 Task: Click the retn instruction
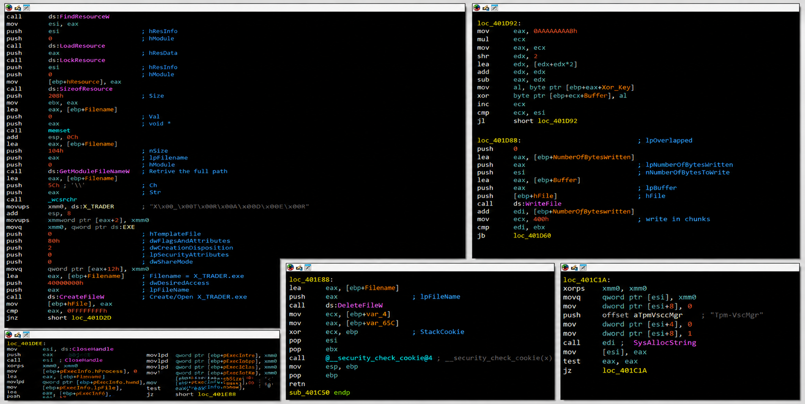[297, 384]
